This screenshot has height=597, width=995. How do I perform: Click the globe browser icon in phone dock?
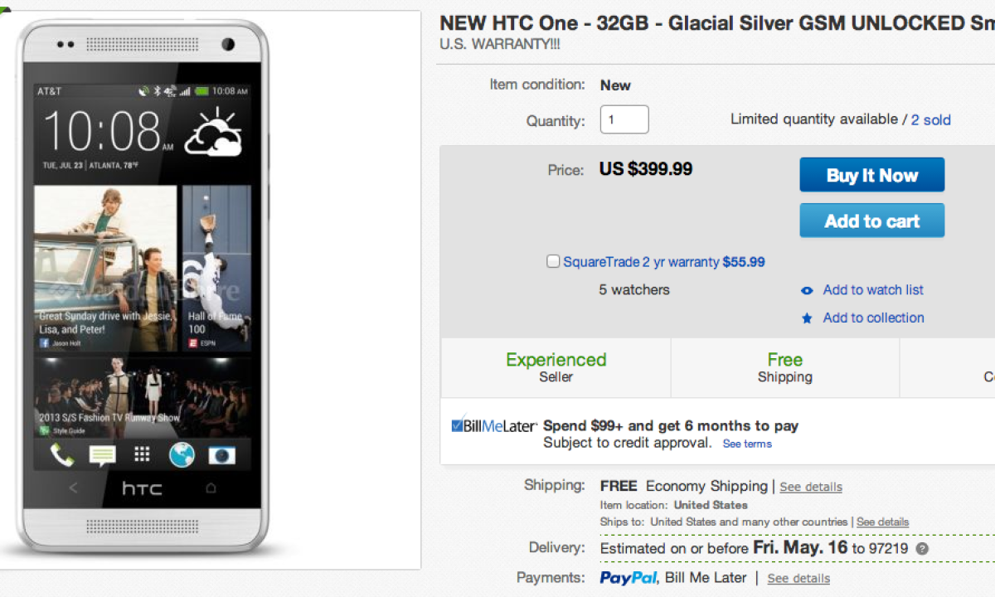tap(182, 454)
